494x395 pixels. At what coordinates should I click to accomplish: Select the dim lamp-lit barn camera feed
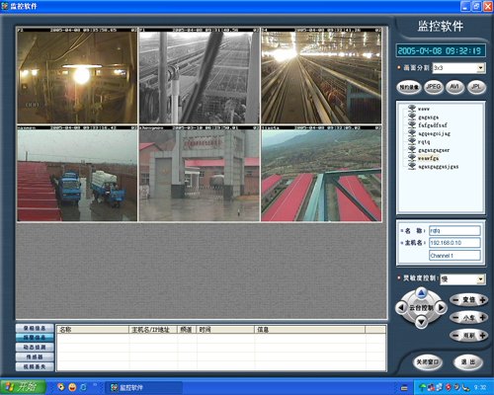click(x=77, y=76)
